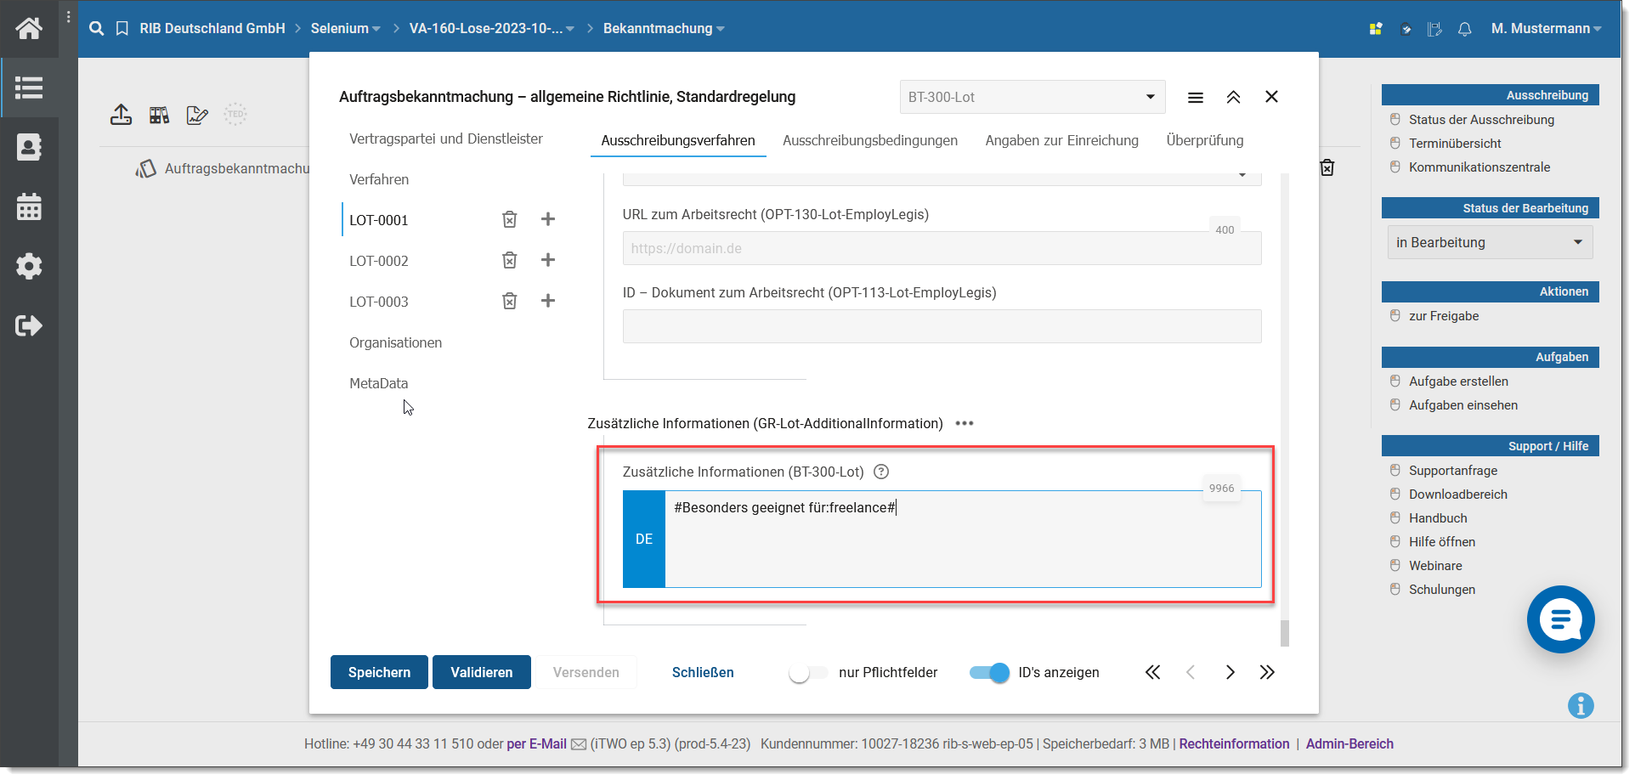
Task: Click the colored apps grid icon
Action: tap(1376, 29)
